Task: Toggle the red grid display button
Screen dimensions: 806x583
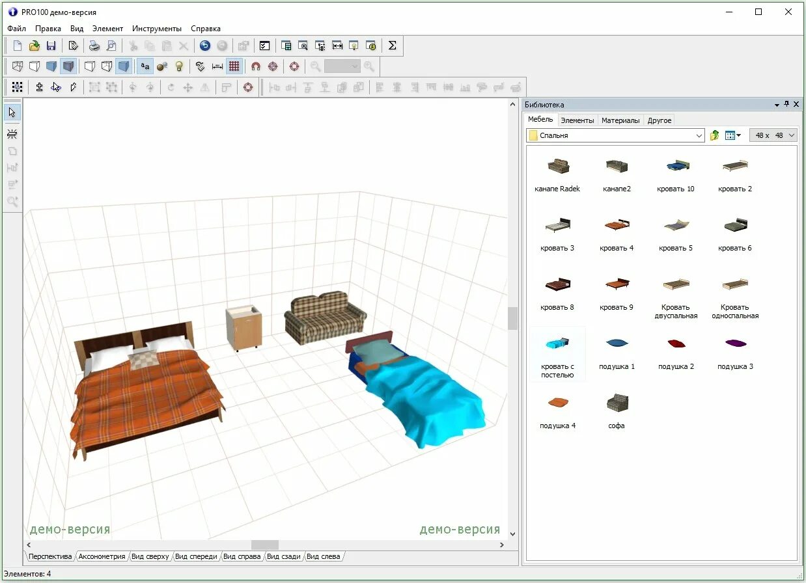Action: tap(234, 66)
